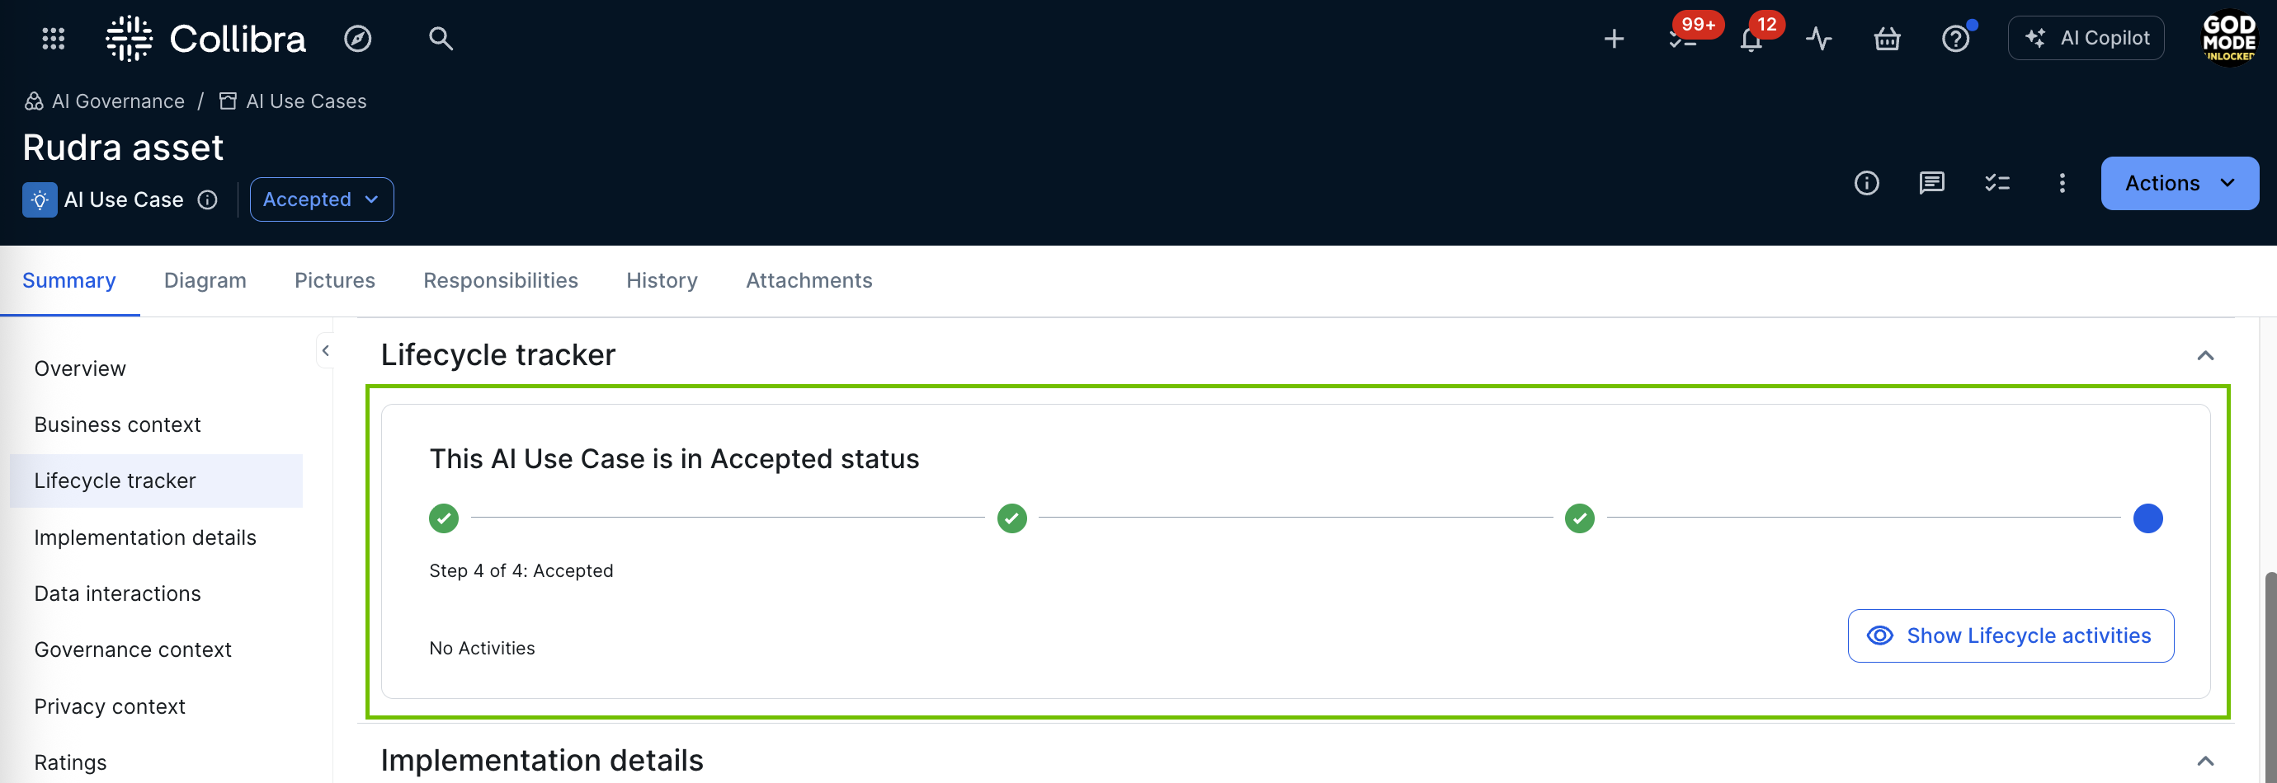Viewport: 2277px width, 783px height.
Task: Select Governance context in sidebar
Action: point(133,649)
